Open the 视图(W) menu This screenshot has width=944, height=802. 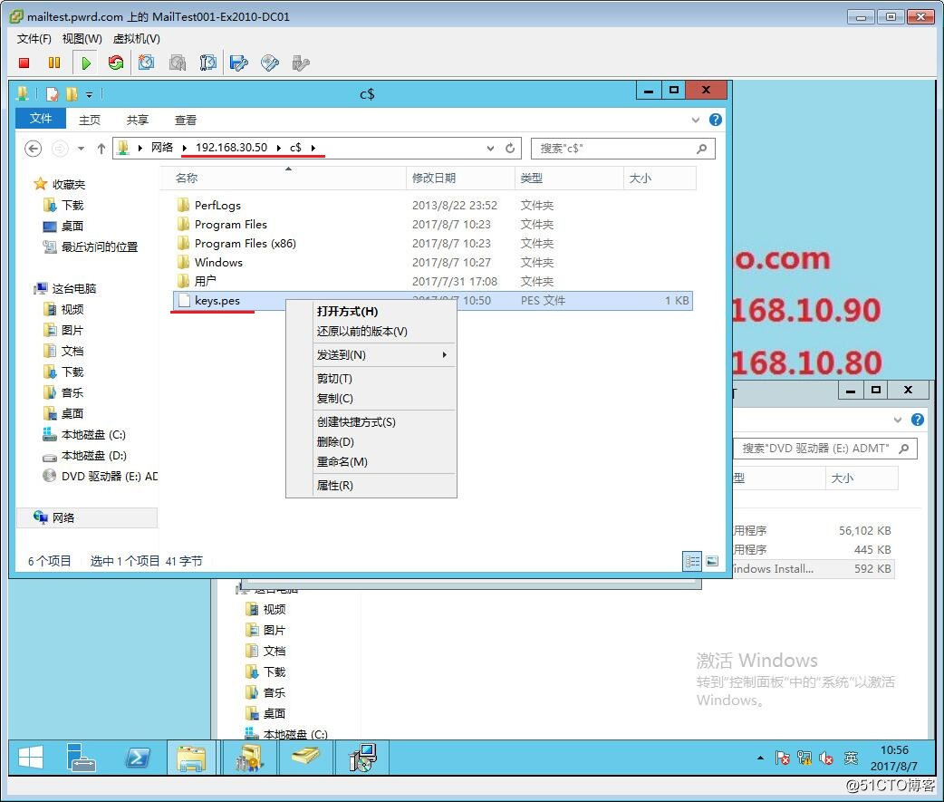pos(82,39)
